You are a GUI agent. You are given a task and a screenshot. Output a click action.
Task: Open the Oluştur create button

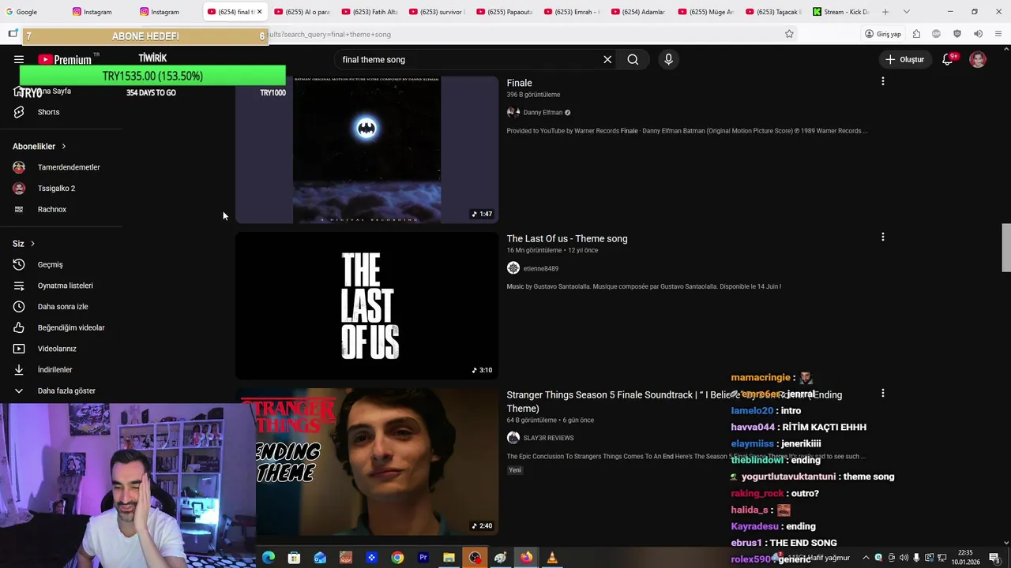click(x=905, y=59)
